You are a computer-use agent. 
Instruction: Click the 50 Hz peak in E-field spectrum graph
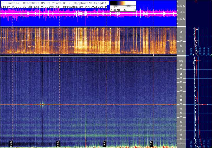(x=202, y=104)
